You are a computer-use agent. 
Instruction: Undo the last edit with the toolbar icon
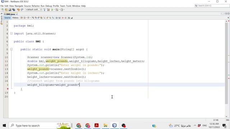(x=18, y=10)
